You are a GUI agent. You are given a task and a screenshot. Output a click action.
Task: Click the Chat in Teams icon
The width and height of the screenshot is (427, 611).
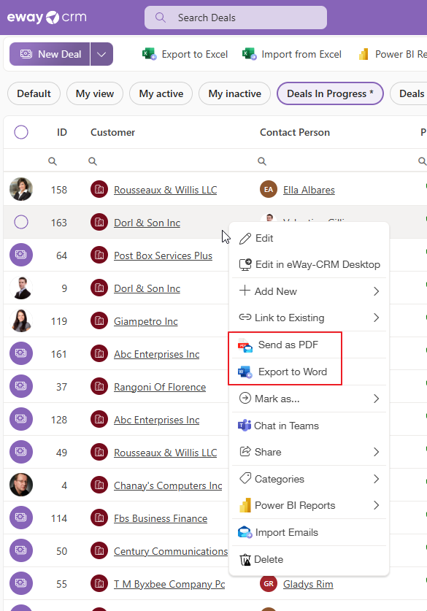click(245, 426)
